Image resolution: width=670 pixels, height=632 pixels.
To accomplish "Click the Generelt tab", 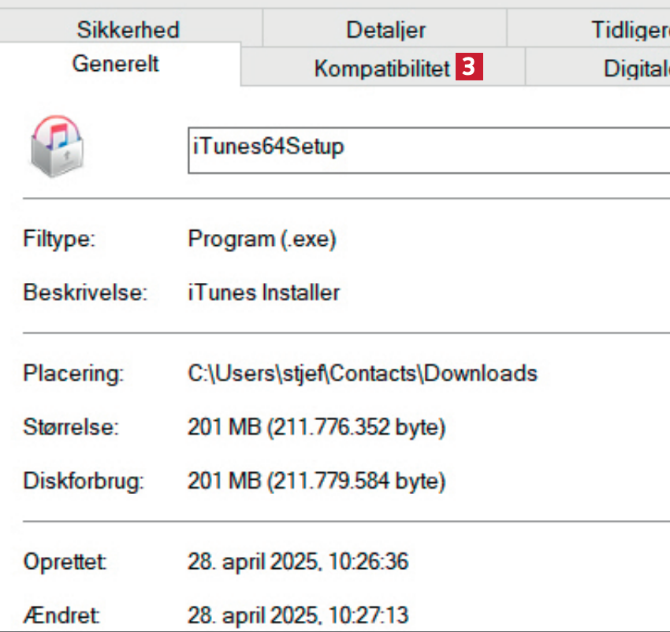I will (x=115, y=64).
